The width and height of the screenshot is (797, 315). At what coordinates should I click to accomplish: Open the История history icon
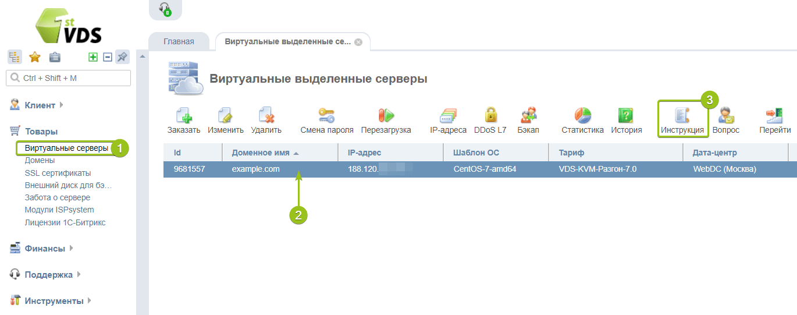coord(626,115)
